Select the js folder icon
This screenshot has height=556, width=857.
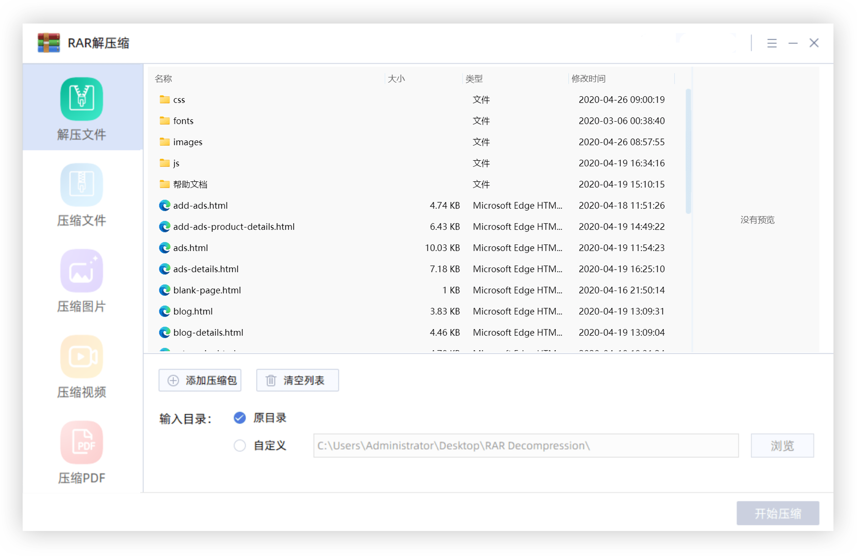point(164,163)
